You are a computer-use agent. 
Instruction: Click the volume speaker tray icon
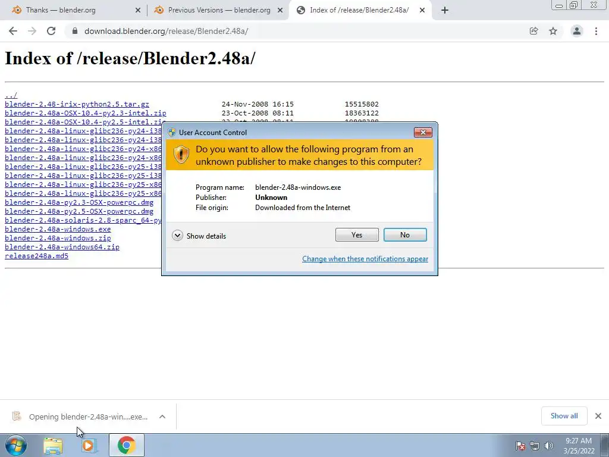point(549,446)
